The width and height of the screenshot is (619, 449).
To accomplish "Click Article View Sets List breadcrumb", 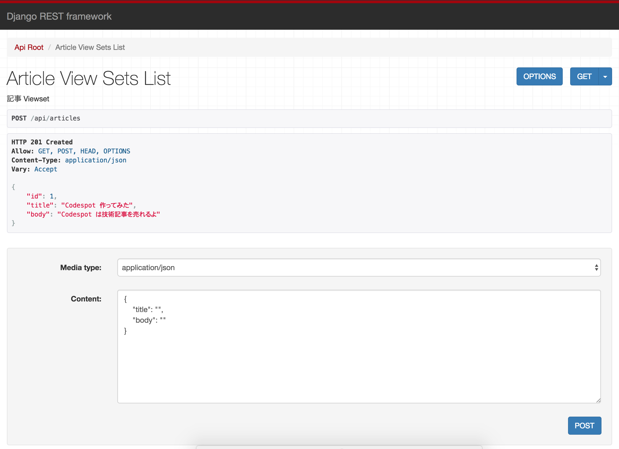I will (x=90, y=48).
